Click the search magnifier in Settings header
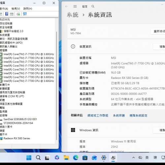165x165 pixels. tap(93, 6)
